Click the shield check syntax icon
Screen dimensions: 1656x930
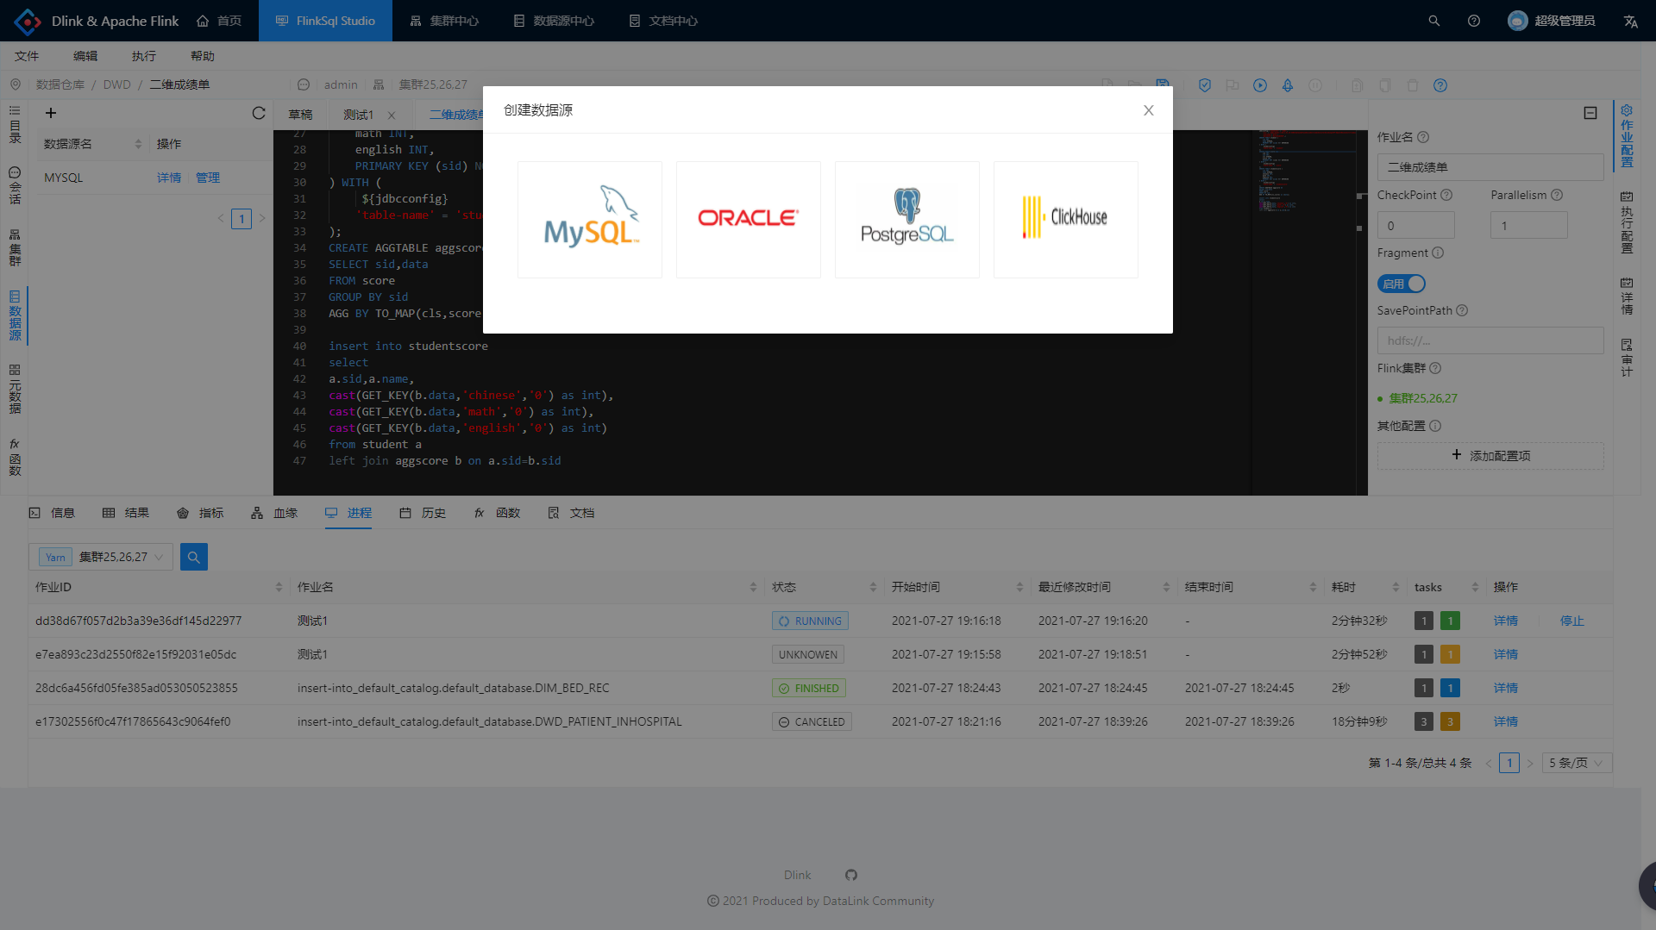point(1205,85)
